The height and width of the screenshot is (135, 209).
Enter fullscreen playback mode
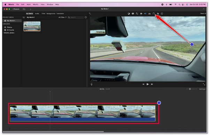pos(204,84)
